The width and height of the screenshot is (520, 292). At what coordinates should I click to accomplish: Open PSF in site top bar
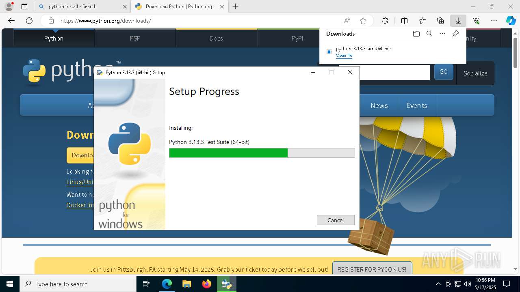point(135,38)
